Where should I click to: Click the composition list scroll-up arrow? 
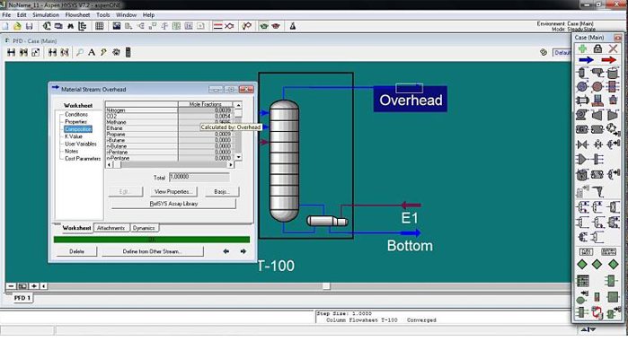pyautogui.click(x=238, y=105)
